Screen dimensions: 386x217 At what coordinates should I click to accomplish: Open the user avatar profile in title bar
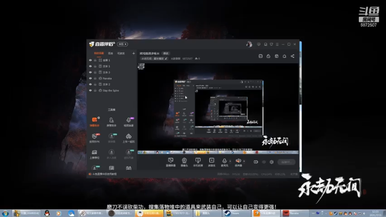click(x=249, y=44)
